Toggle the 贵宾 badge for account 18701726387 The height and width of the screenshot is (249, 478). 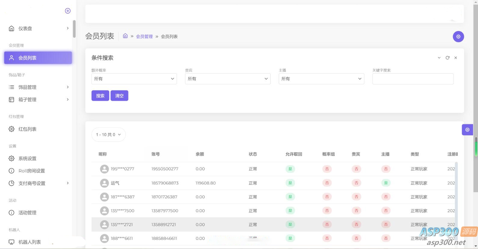pyautogui.click(x=356, y=197)
